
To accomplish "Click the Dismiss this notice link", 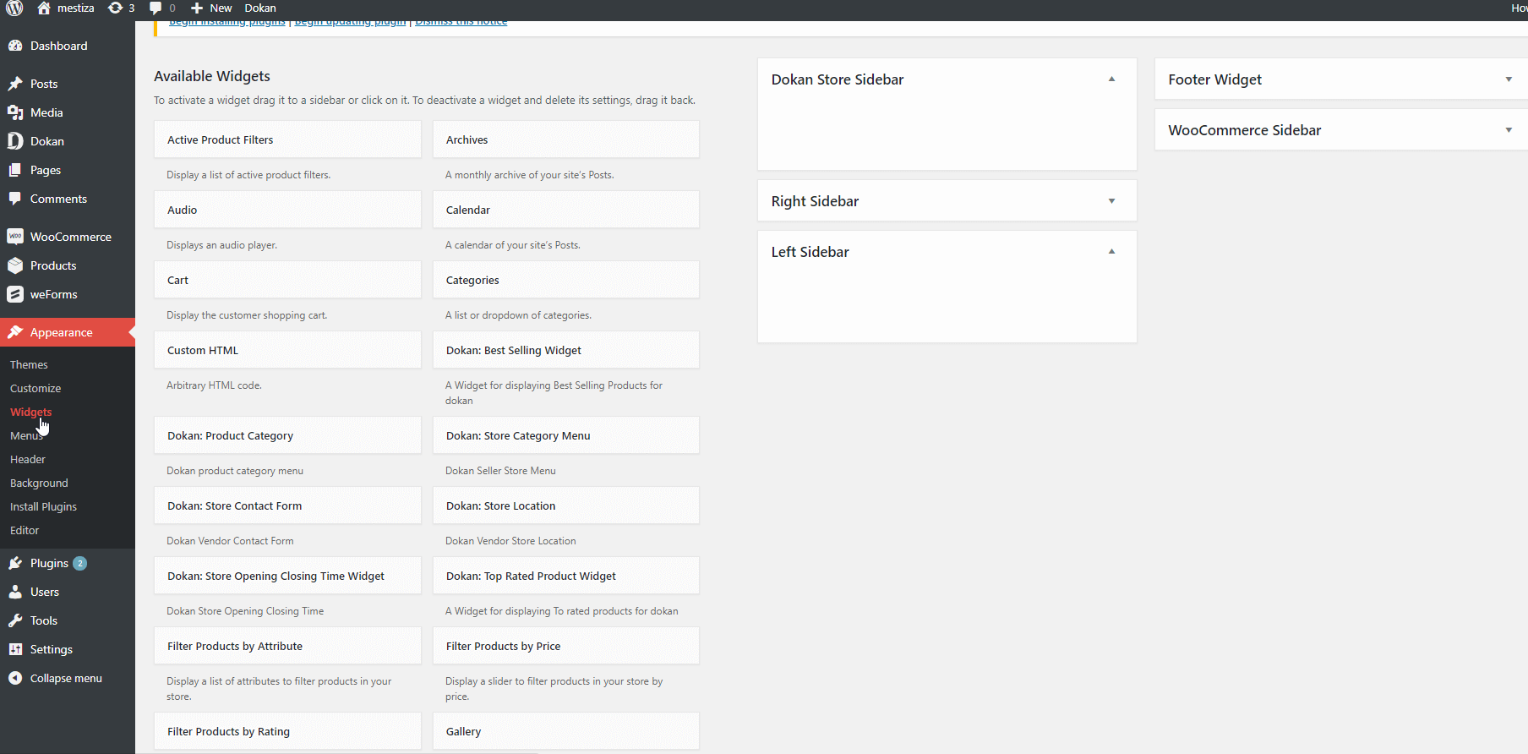I will (x=461, y=23).
